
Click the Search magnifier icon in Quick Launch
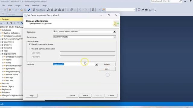point(180,1)
